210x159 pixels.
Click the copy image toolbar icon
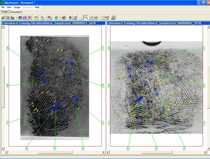(x=8, y=18)
